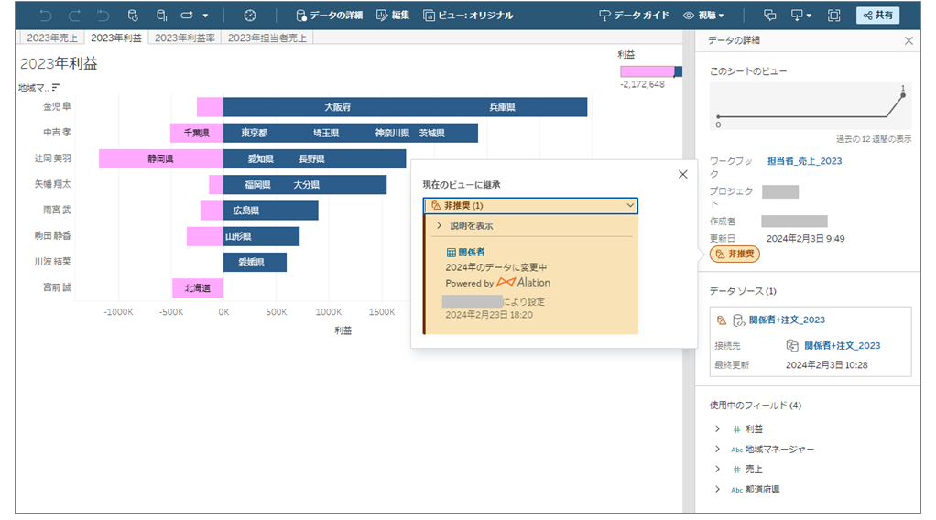Click the 金児 阜 row label
936x520 pixels.
pos(57,107)
